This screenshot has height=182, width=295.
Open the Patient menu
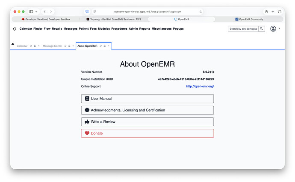84,29
